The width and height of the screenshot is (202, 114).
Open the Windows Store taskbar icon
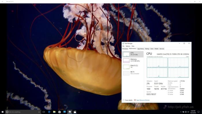tap(59, 112)
